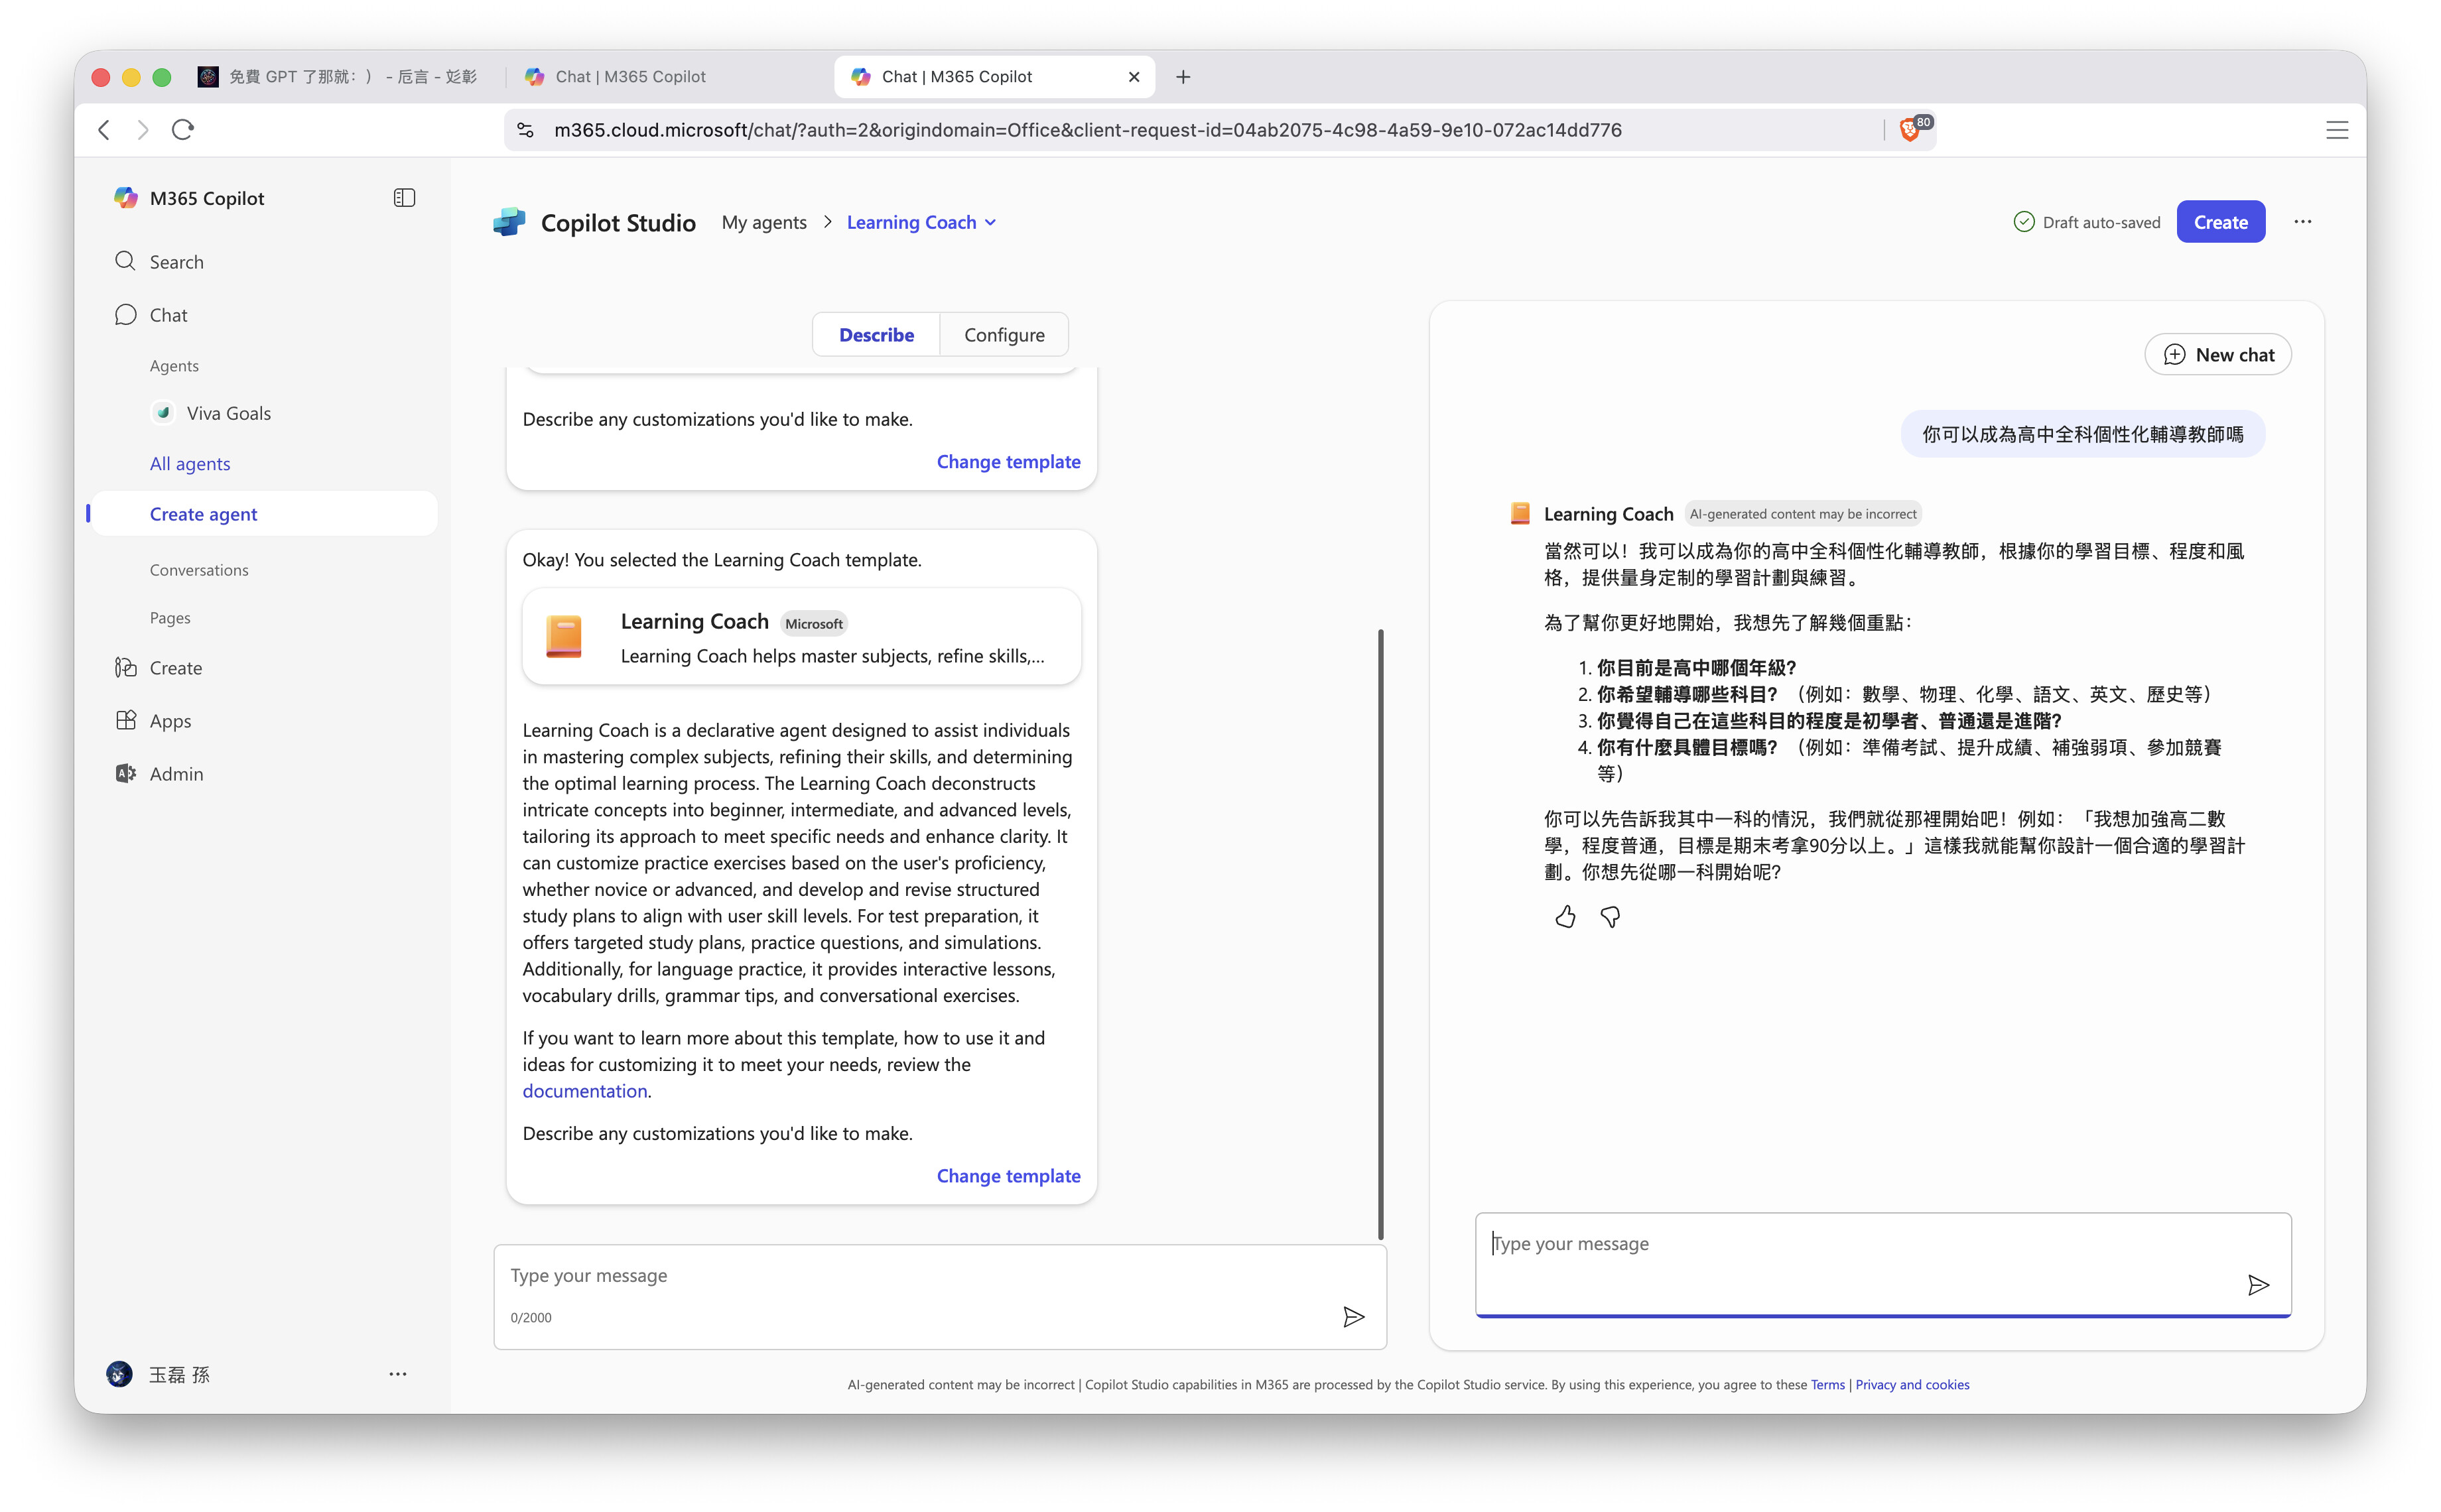2441x1512 pixels.
Task: Collapse the M365 Copilot sidebar panel
Action: (x=404, y=198)
